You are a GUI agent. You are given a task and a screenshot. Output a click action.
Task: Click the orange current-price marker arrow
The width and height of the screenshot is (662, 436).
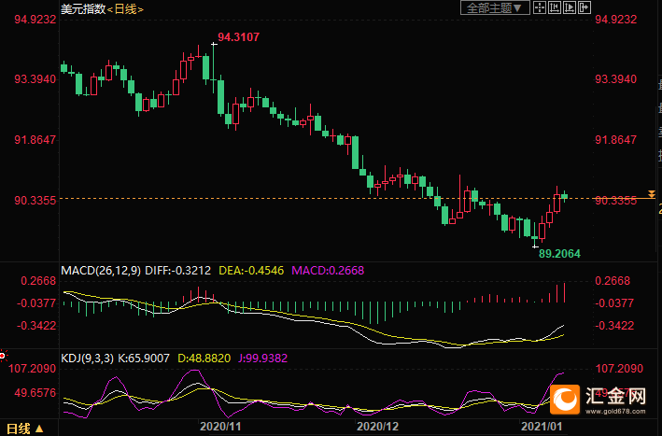[652, 194]
